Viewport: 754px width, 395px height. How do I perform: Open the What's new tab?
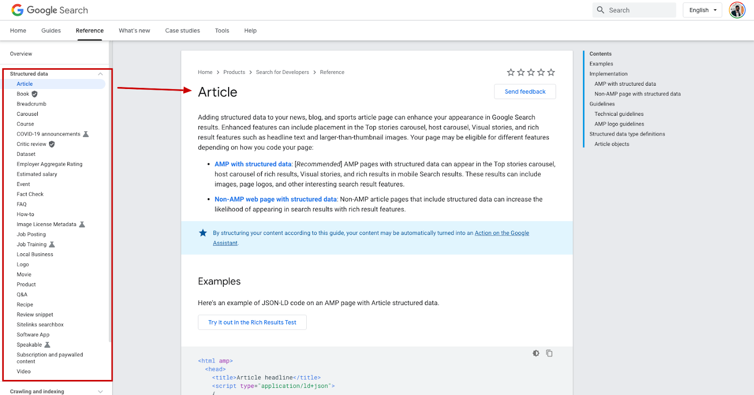click(x=134, y=31)
